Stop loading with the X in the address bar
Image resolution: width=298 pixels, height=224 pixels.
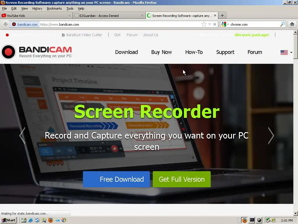[x=214, y=24]
